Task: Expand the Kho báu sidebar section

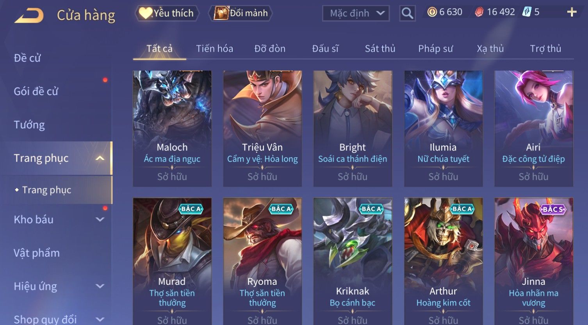Action: pyautogui.click(x=100, y=220)
